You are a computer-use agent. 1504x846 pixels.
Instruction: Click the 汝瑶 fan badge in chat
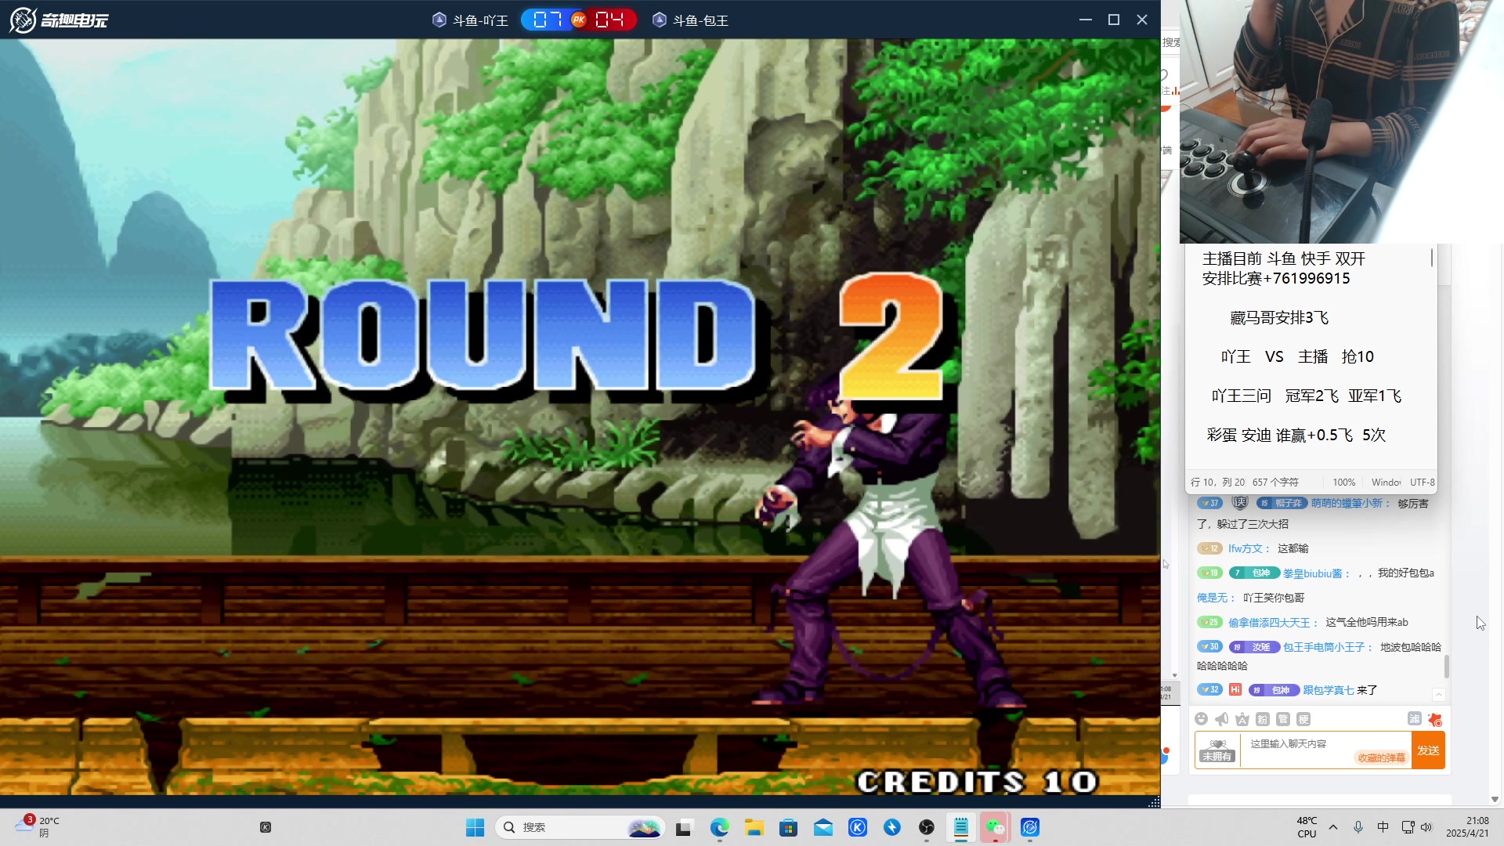(x=1254, y=647)
